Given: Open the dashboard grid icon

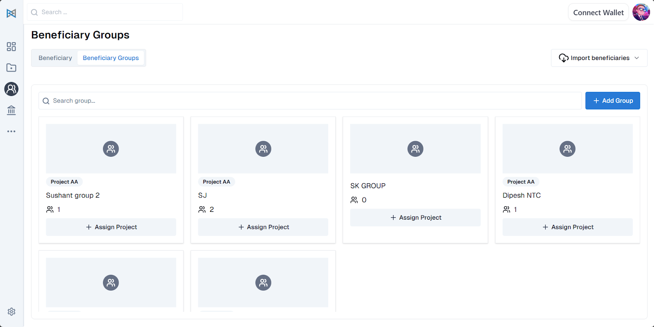Looking at the screenshot, I should 11,47.
